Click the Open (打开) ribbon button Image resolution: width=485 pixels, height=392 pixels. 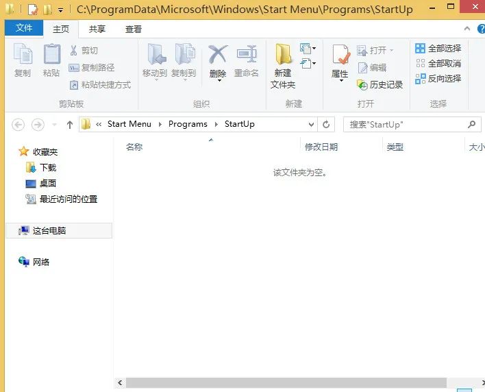(375, 50)
